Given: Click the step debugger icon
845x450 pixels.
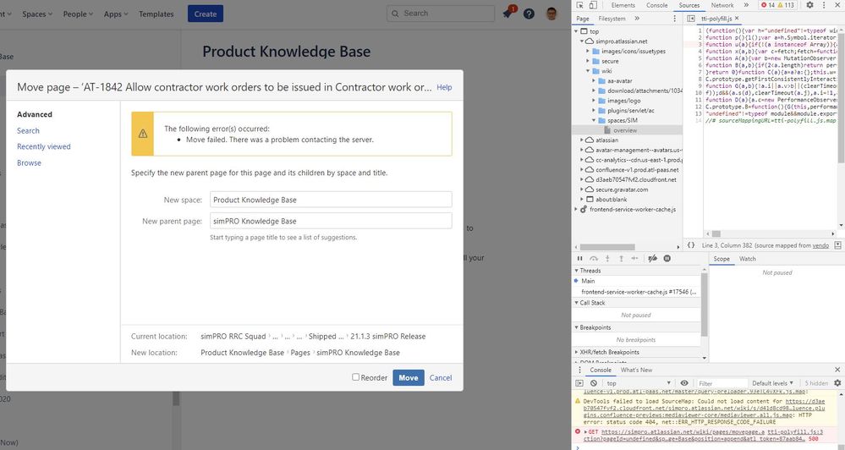Looking at the screenshot, I should point(635,259).
